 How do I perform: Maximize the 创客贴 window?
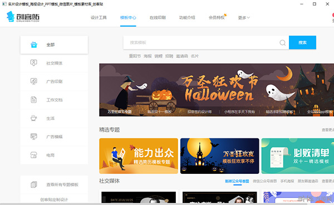click(x=315, y=4)
